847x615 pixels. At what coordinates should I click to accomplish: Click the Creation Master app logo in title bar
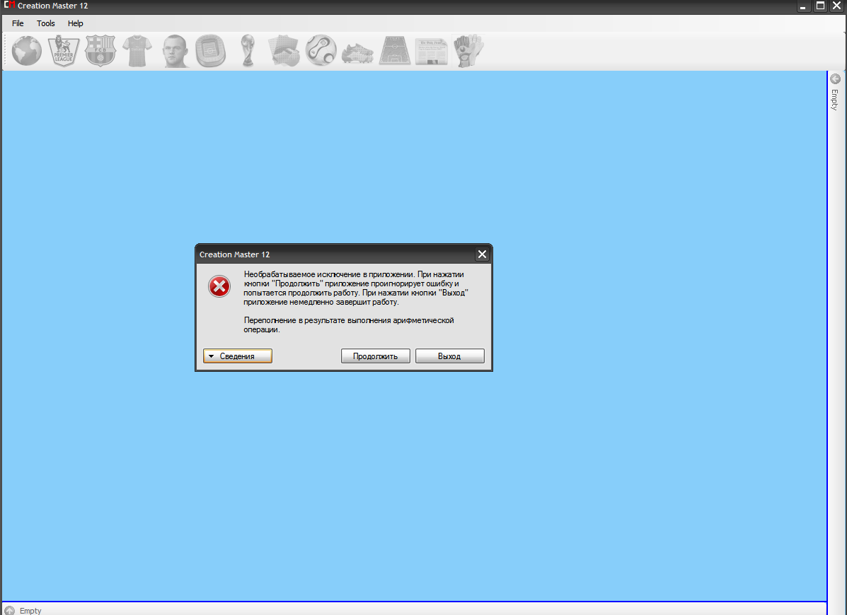9,6
